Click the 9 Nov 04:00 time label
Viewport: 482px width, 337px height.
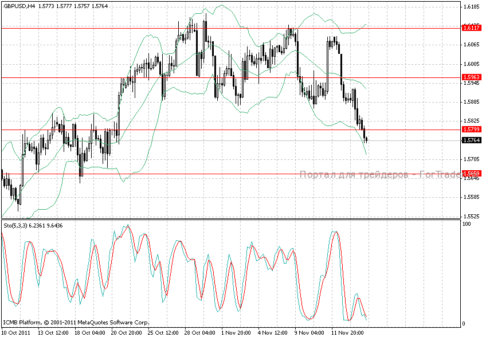[x=309, y=332]
